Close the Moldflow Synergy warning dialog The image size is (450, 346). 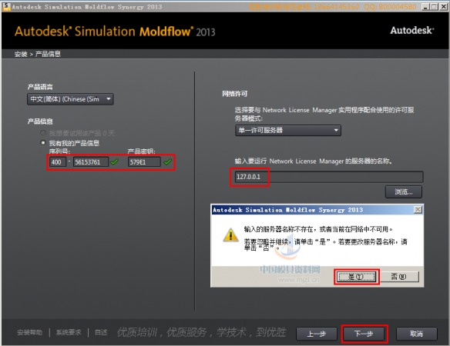tap(418, 210)
